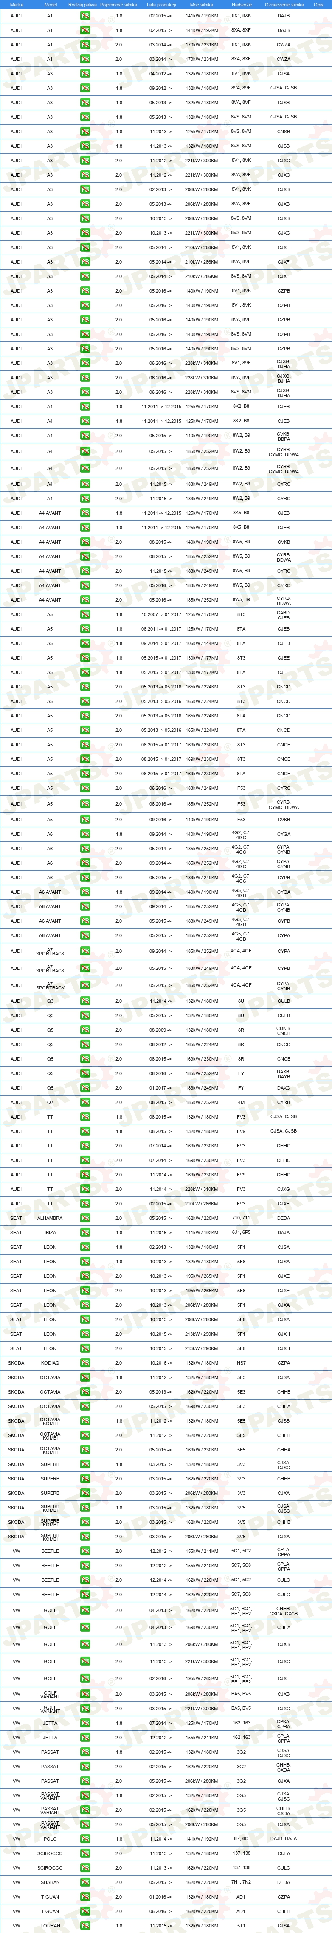Click fuel icon in JETTA 07.2014 row
Image resolution: width=332 pixels, height=1933 pixels.
point(85,1723)
